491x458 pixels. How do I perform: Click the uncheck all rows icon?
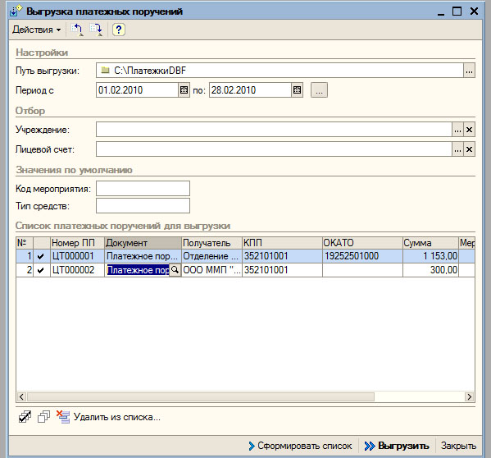click(x=43, y=417)
